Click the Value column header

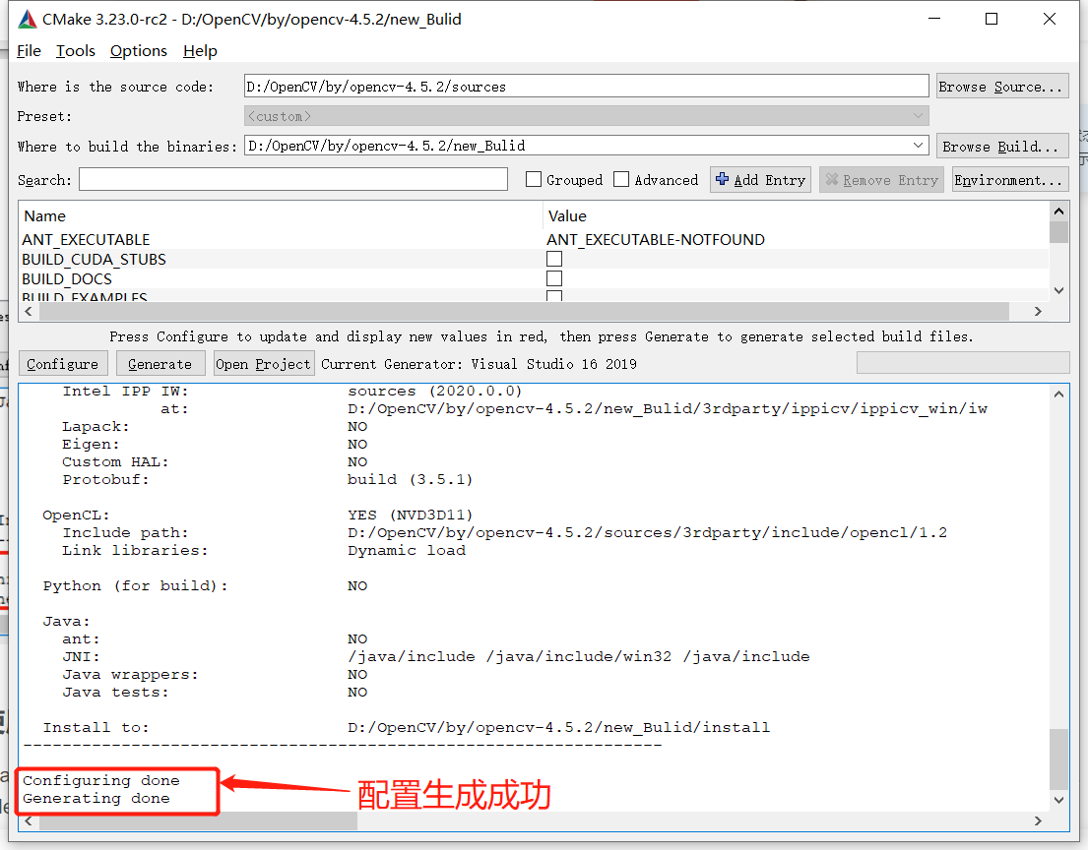coord(797,215)
